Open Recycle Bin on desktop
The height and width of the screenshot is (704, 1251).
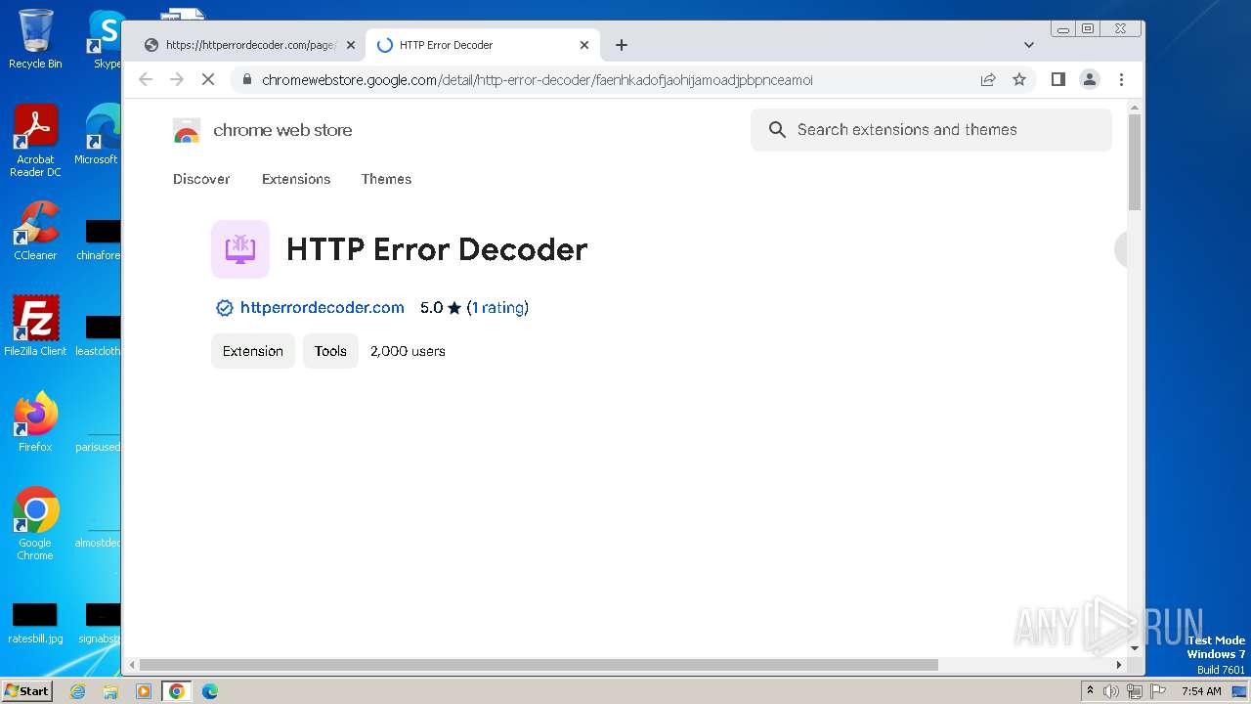(x=35, y=39)
